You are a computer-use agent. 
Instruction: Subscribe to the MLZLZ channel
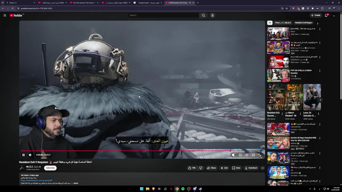pos(50,168)
